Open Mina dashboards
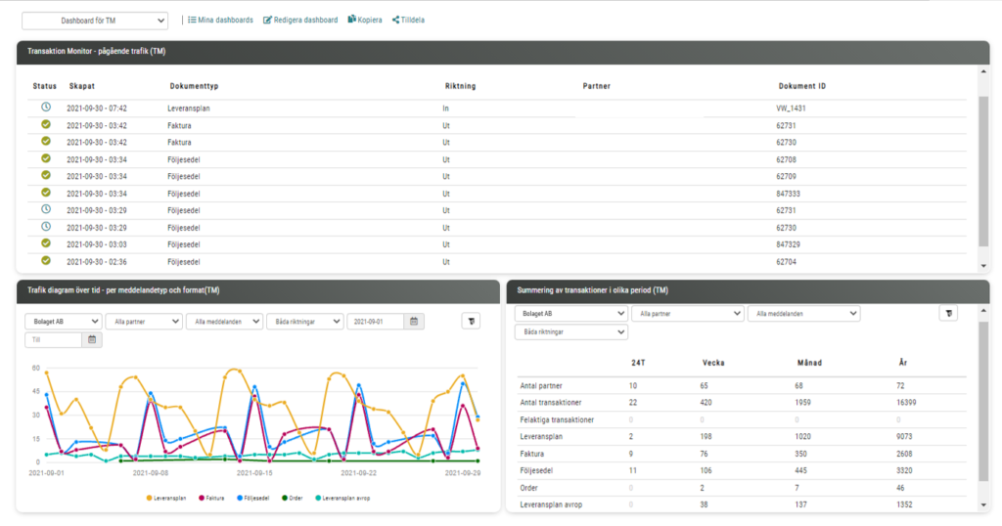Image resolution: width=1002 pixels, height=526 pixels. (220, 20)
